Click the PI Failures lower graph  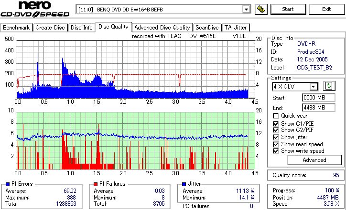click(136, 141)
